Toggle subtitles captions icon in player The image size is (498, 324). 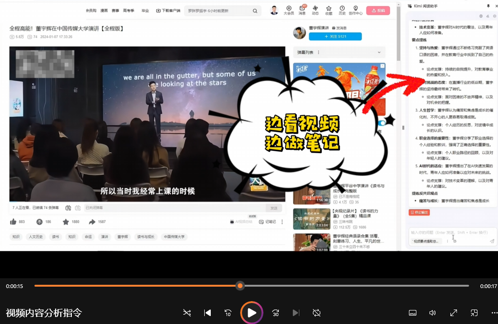(413, 313)
